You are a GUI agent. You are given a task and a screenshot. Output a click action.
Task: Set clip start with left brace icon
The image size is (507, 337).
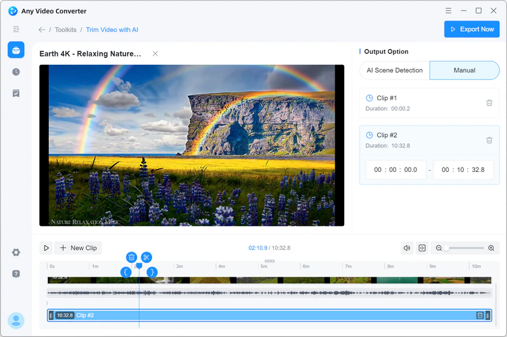[125, 272]
